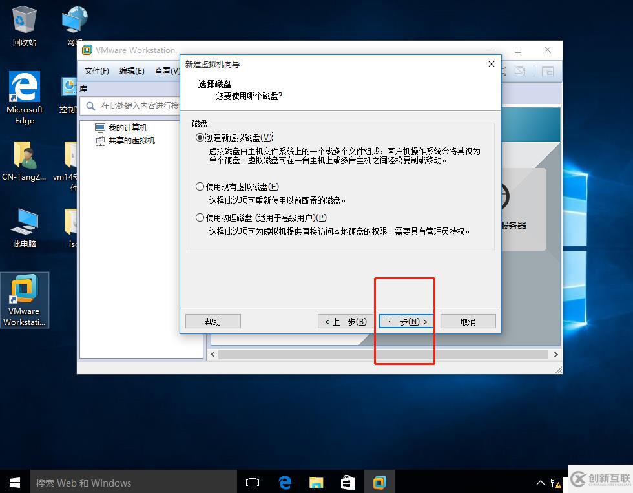Select the use physical disk radio button
The width and height of the screenshot is (633, 493).
click(x=200, y=218)
